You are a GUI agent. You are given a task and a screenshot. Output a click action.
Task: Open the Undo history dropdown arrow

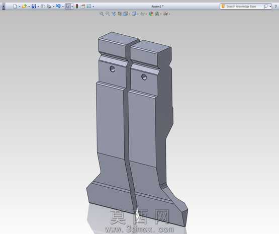(x=63, y=7)
